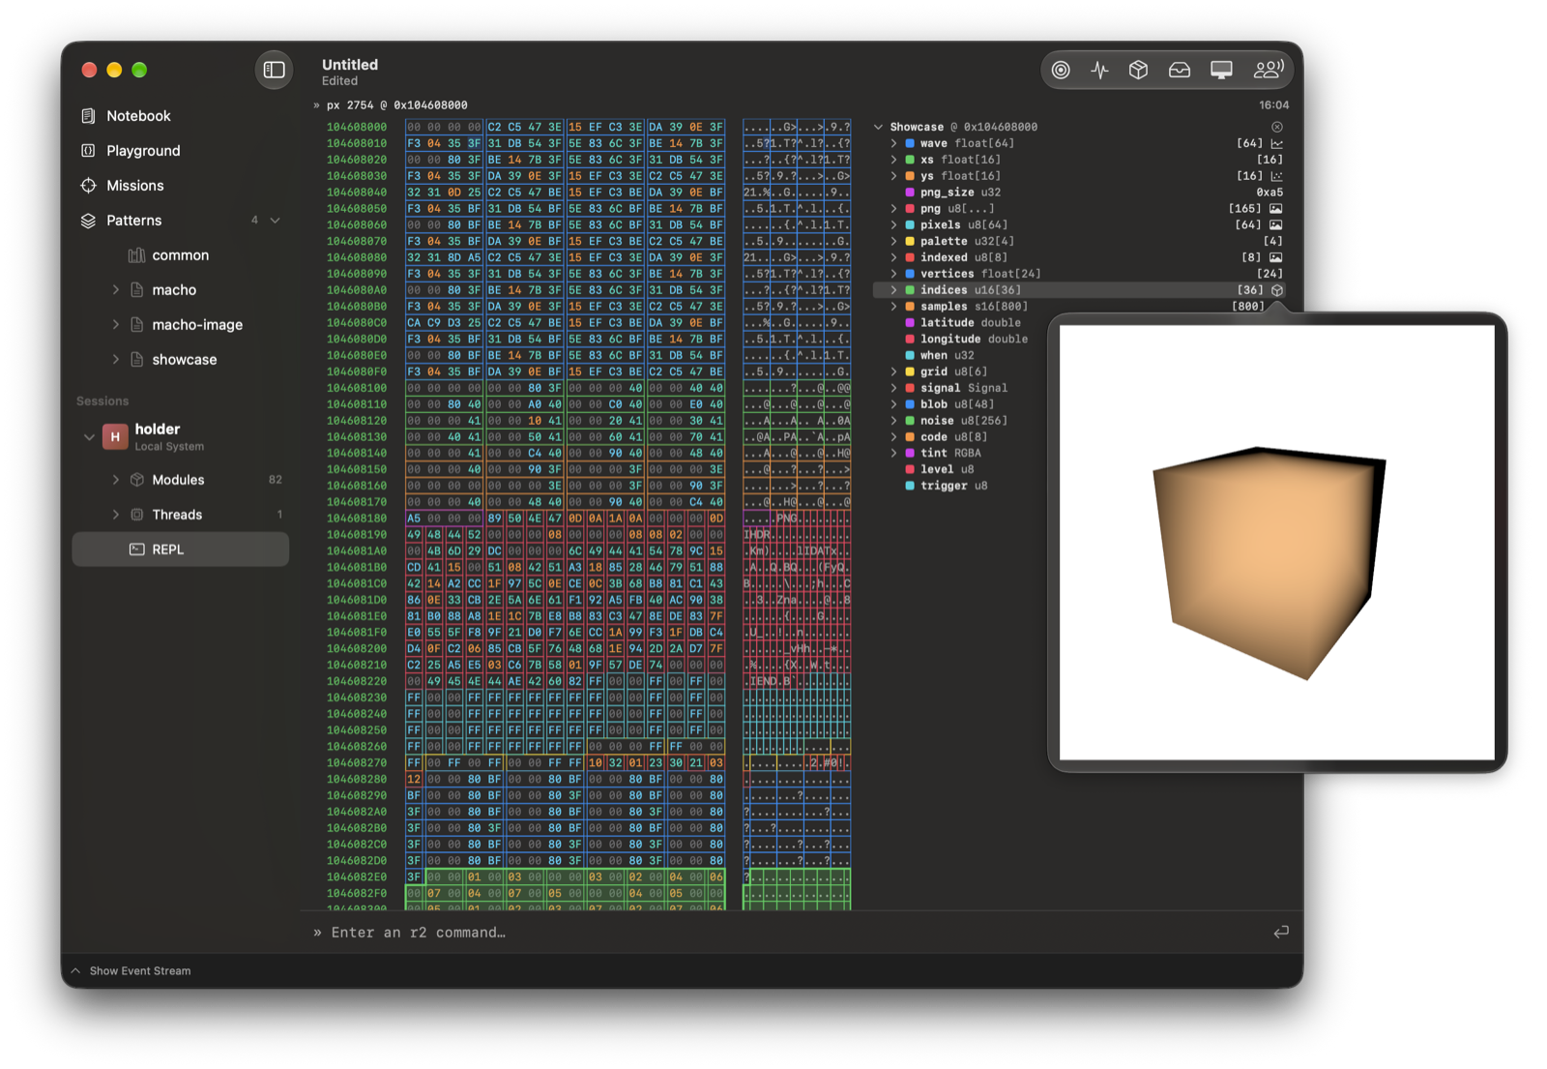Click the palette field yellow color swatch
The image size is (1547, 1069).
(x=910, y=241)
